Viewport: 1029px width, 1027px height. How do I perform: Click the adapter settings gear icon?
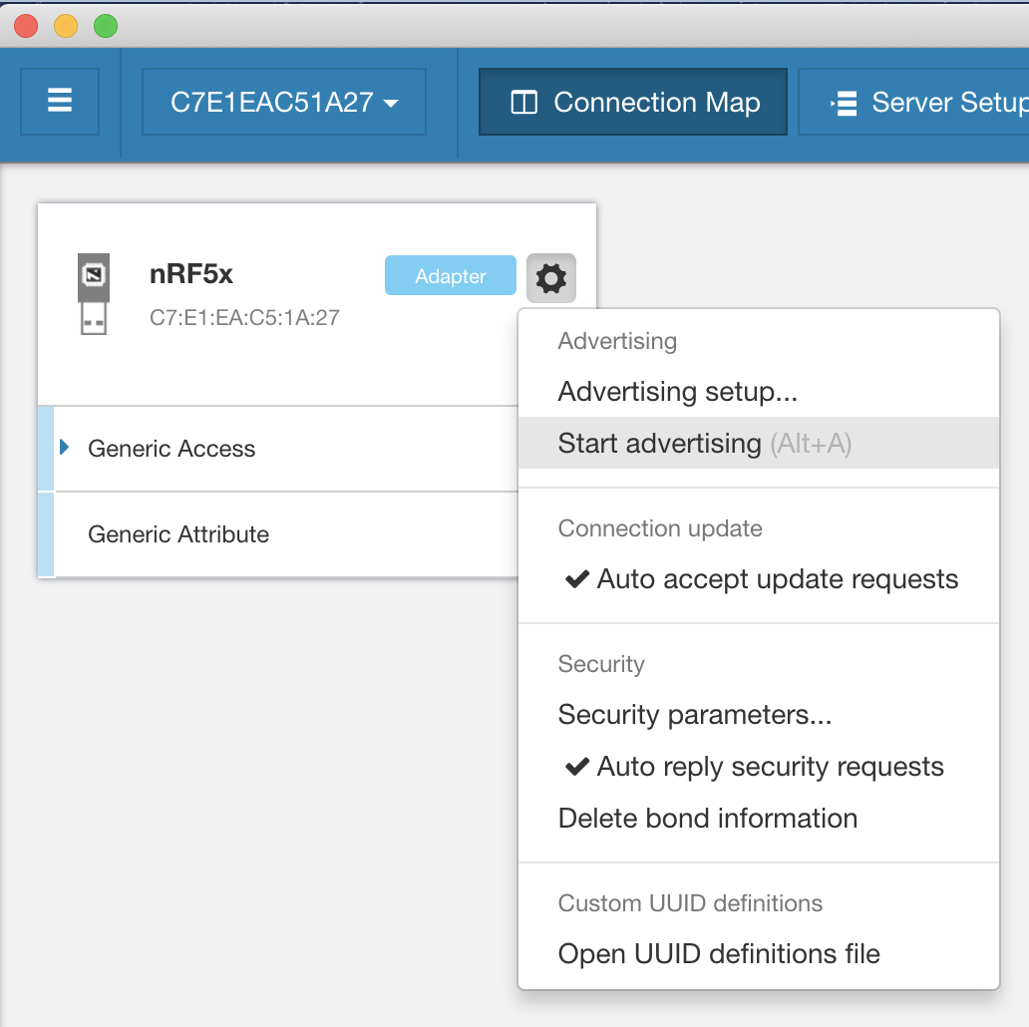pyautogui.click(x=551, y=277)
